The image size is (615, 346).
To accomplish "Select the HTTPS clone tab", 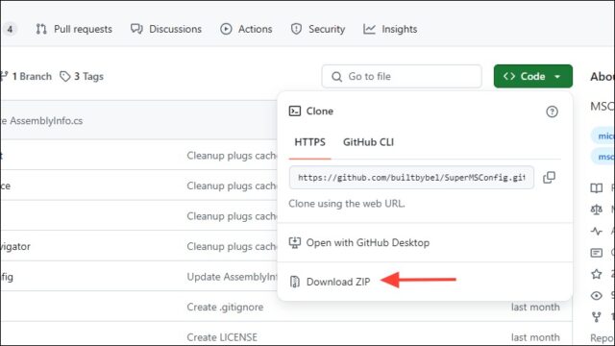I will [309, 142].
